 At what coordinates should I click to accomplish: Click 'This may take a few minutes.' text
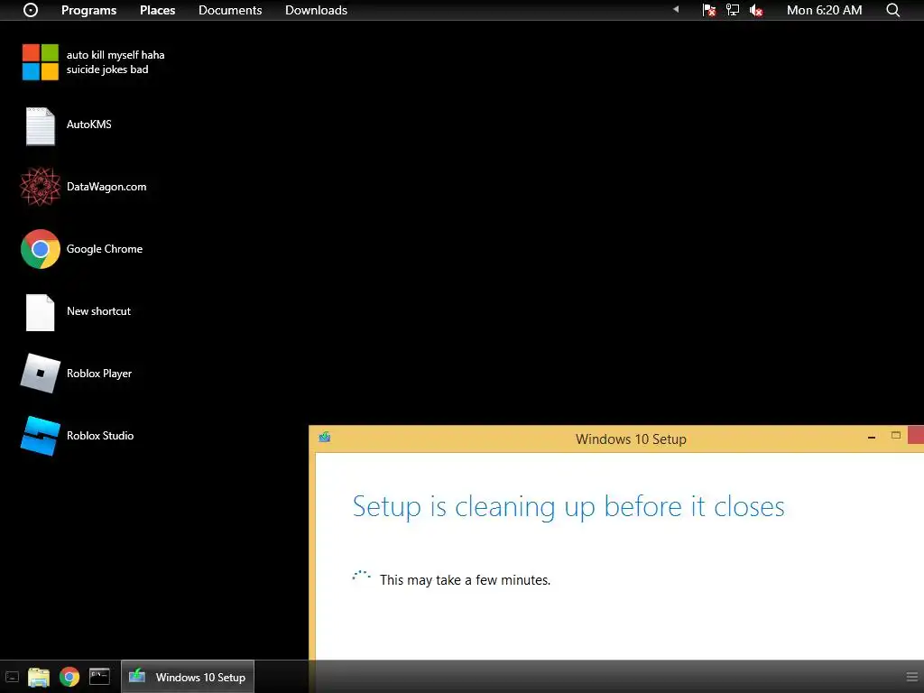pyautogui.click(x=465, y=580)
